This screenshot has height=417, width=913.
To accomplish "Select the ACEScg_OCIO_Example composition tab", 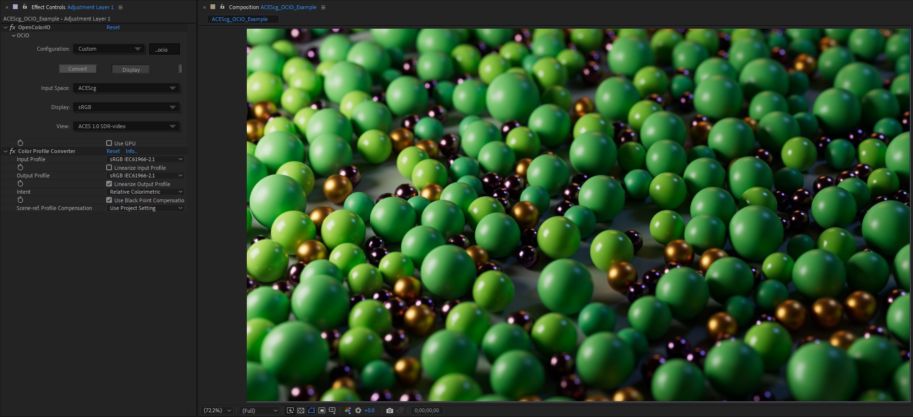I will tap(240, 19).
